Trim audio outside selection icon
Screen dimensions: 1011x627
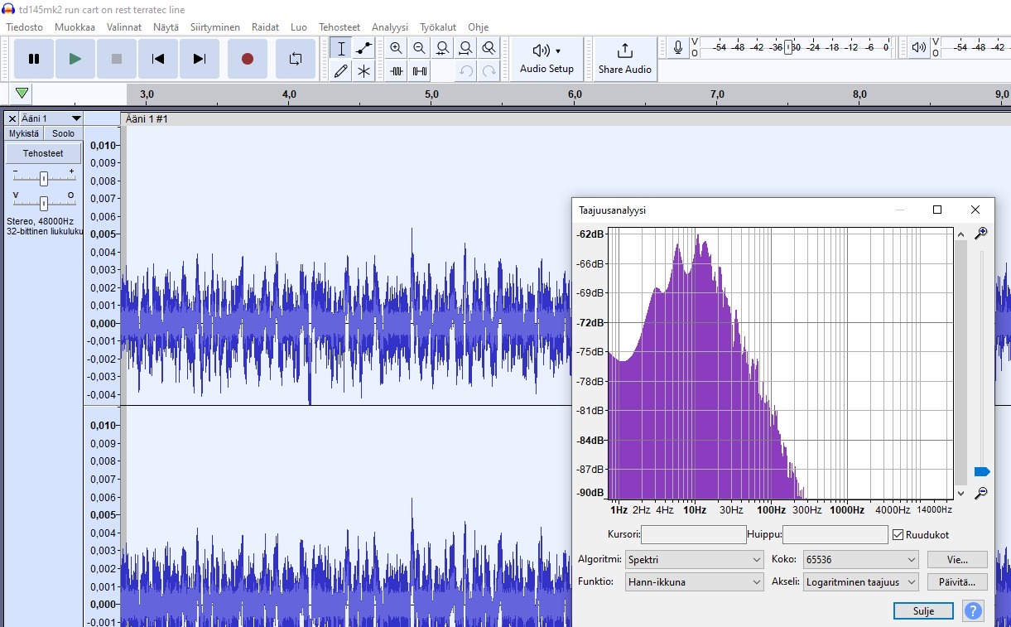[x=397, y=71]
